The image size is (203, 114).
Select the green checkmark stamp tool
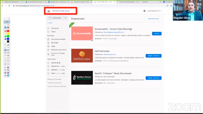click(x=5, y=58)
